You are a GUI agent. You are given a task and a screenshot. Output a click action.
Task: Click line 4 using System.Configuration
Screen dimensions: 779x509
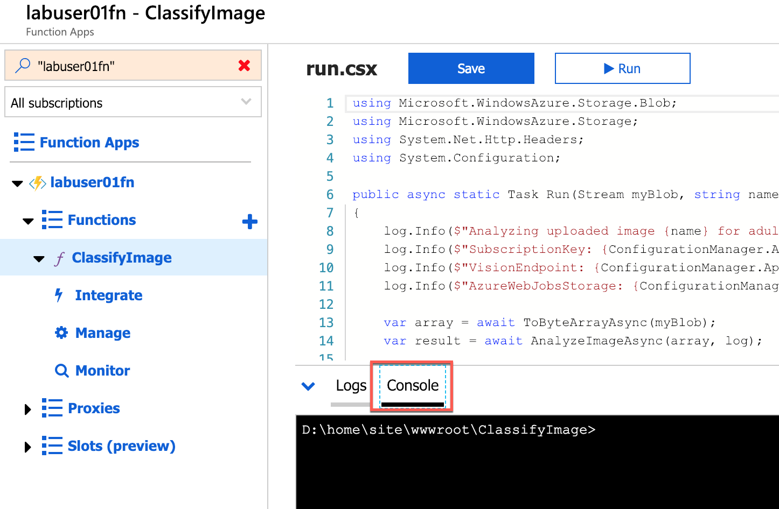(456, 158)
